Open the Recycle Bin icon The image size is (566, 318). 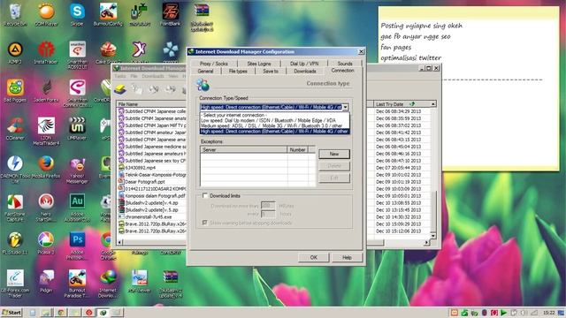coord(15,14)
